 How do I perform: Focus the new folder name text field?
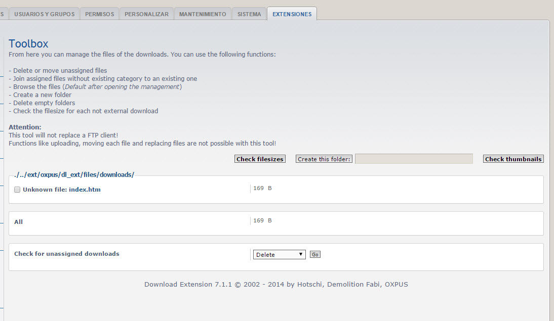pos(414,159)
